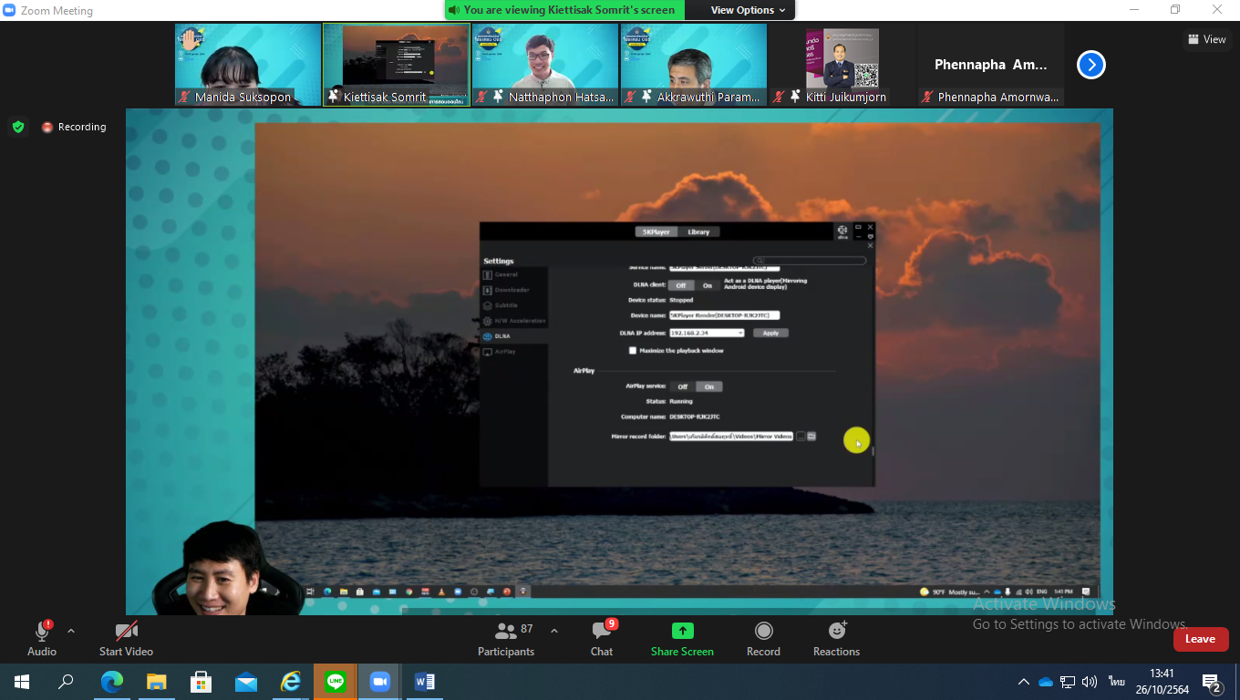The image size is (1240, 700).
Task: Select Manida Suksopon's video thumbnail
Action: 248,65
